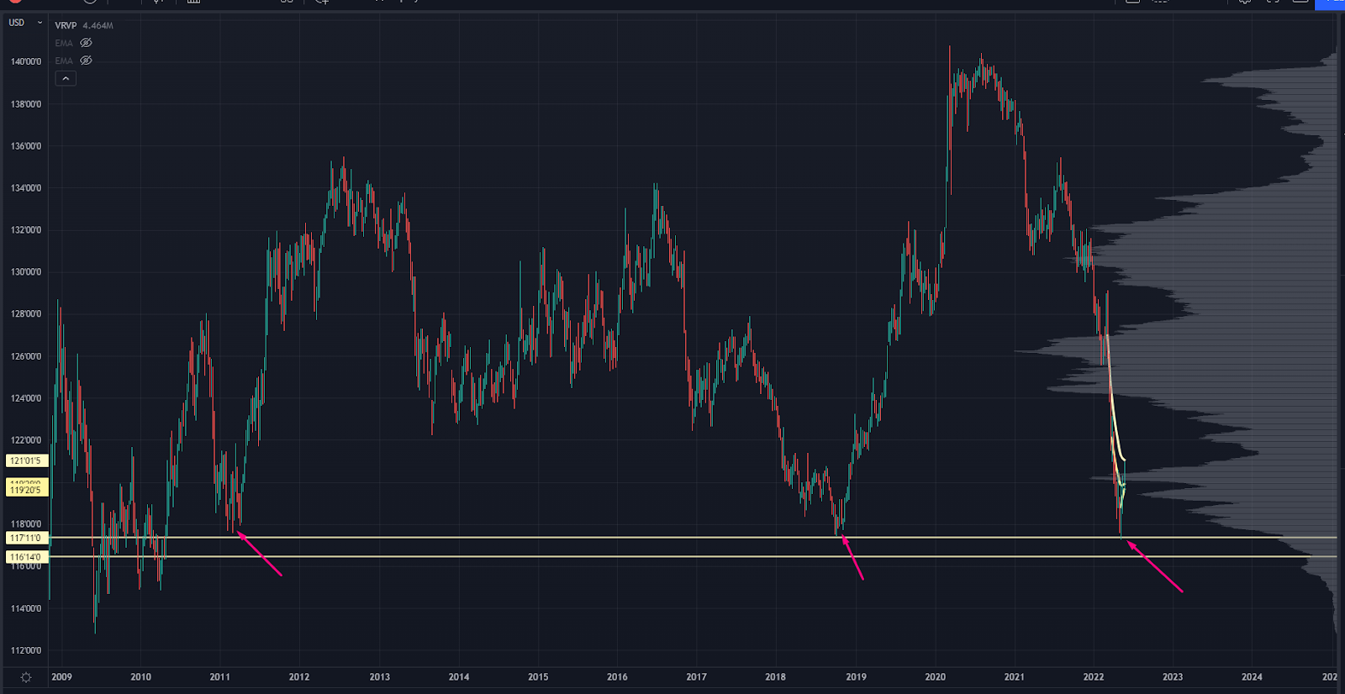The width and height of the screenshot is (1345, 694).
Task: Click the 2019 label on time axis
Action: pos(856,677)
